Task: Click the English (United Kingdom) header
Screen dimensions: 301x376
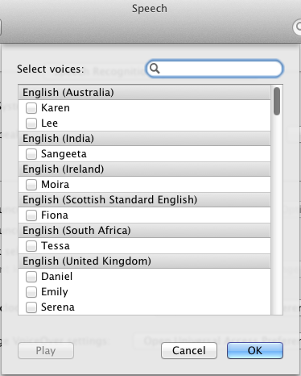Action: click(145, 261)
